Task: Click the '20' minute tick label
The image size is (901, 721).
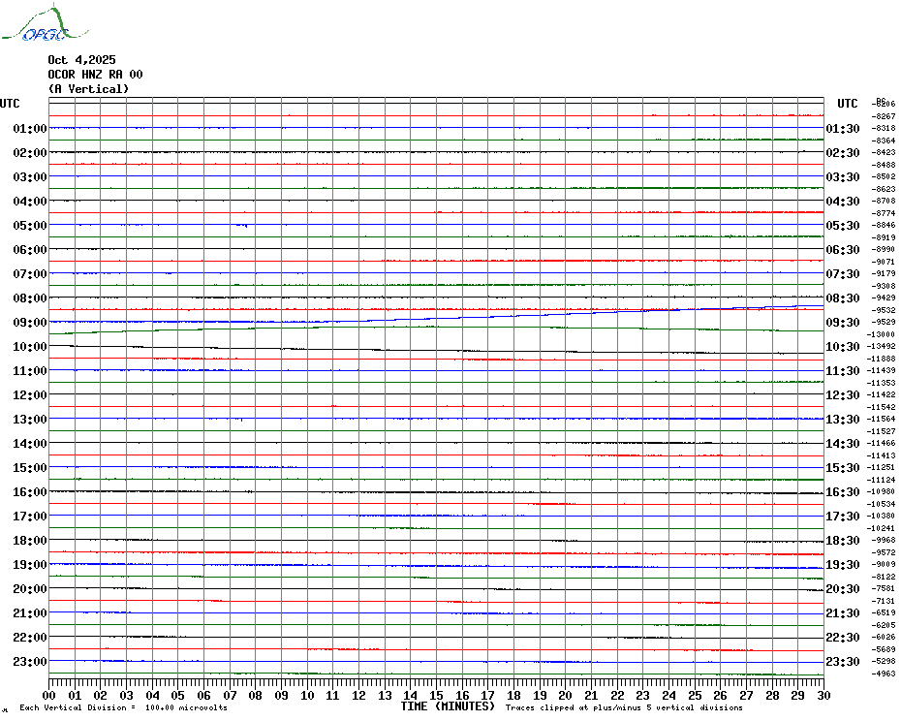Action: point(566,695)
